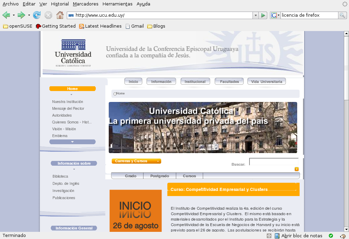Open the Autoridades link
The height and width of the screenshot is (239, 349).
(62, 115)
